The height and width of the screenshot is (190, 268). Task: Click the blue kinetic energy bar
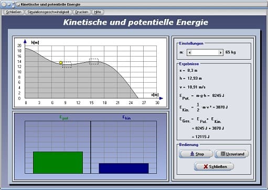[124, 169]
